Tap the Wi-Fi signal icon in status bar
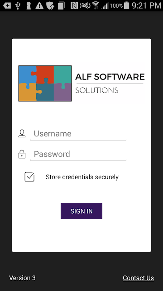The height and width of the screenshot is (291, 163). (96, 5)
